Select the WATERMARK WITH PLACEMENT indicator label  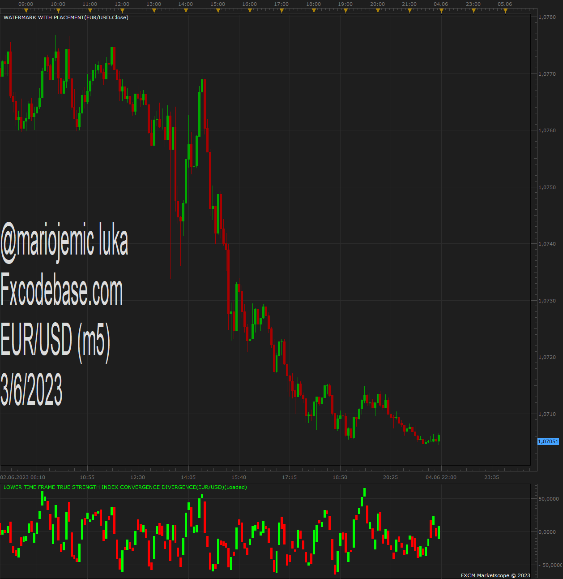66,17
